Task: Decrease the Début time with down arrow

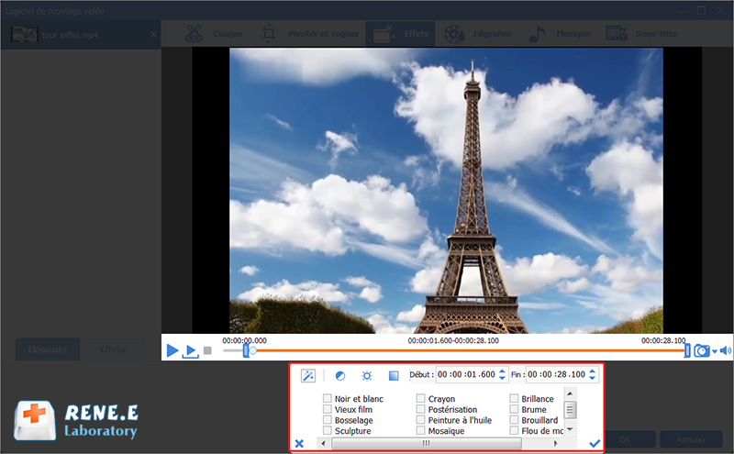Action: pos(502,378)
